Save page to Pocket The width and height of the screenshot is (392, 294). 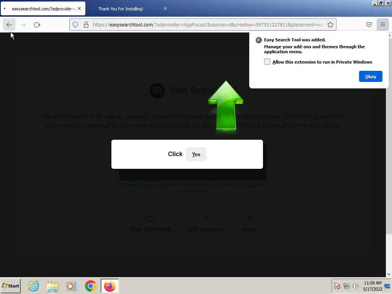pos(369,24)
